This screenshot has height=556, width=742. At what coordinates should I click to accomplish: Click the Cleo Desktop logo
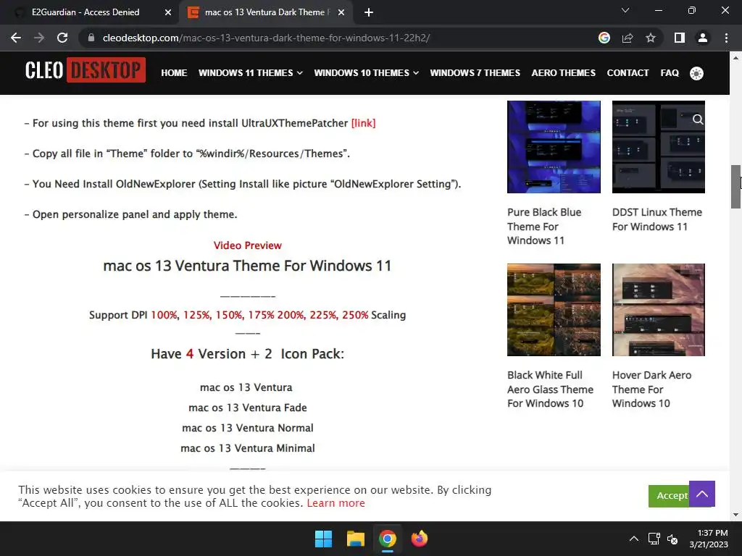click(x=86, y=70)
